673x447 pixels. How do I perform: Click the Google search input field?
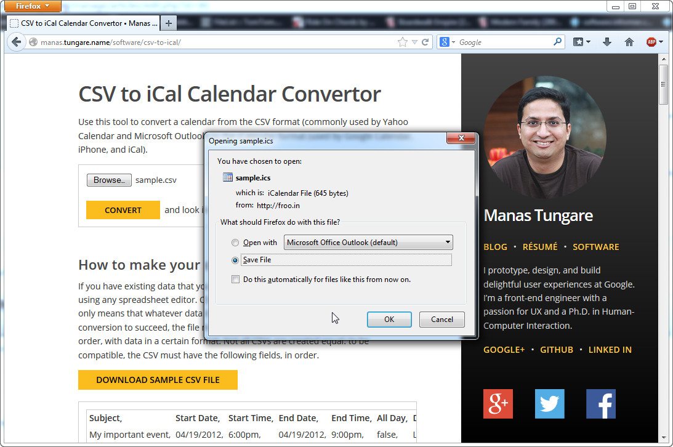pos(504,42)
